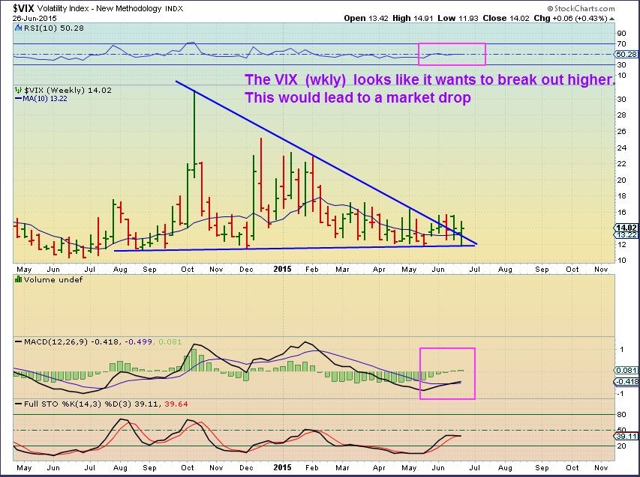
Task: Click the bold 14.02 price tag on the price axis
Action: tap(626, 228)
